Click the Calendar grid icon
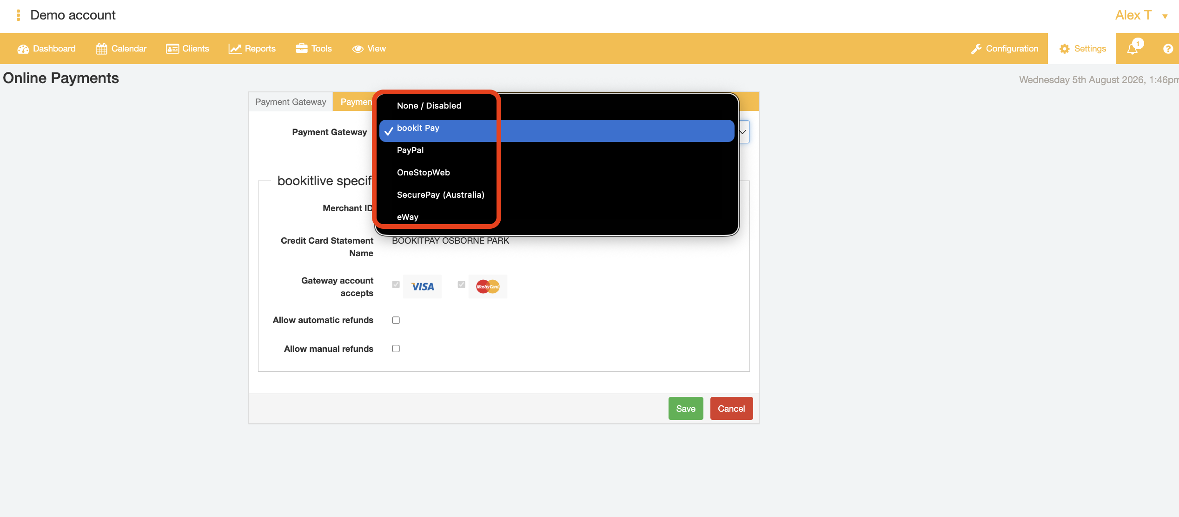 101,49
